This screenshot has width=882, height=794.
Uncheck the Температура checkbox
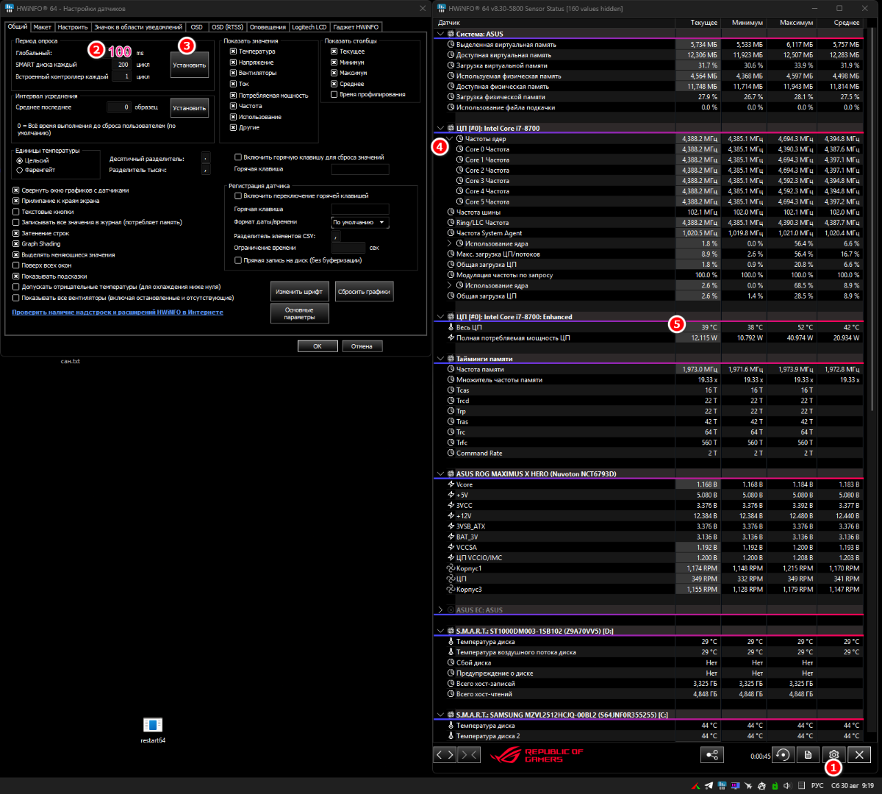(233, 51)
